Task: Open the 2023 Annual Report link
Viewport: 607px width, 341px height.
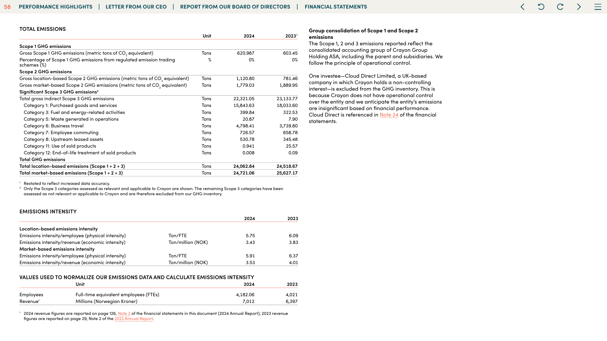Action: pyautogui.click(x=134, y=318)
